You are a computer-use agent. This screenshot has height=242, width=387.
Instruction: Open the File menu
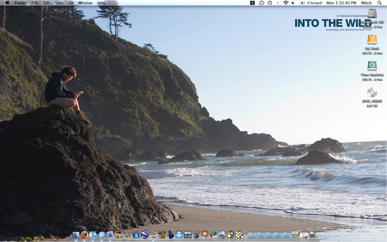point(35,3)
